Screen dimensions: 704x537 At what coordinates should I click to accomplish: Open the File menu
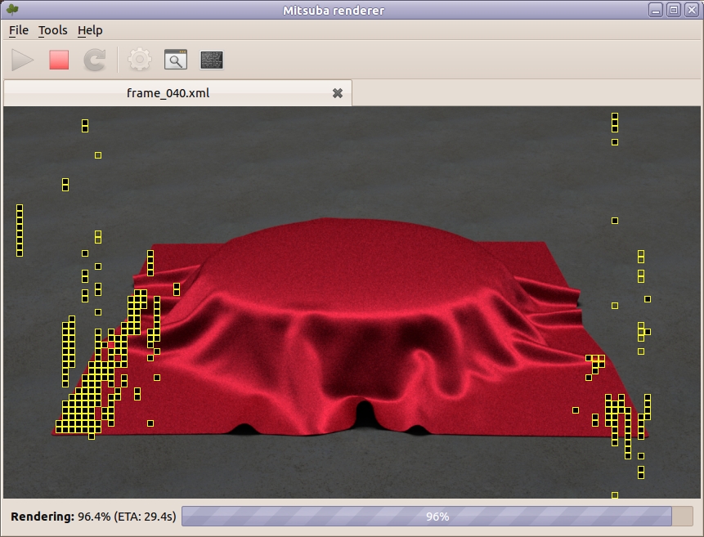click(18, 30)
